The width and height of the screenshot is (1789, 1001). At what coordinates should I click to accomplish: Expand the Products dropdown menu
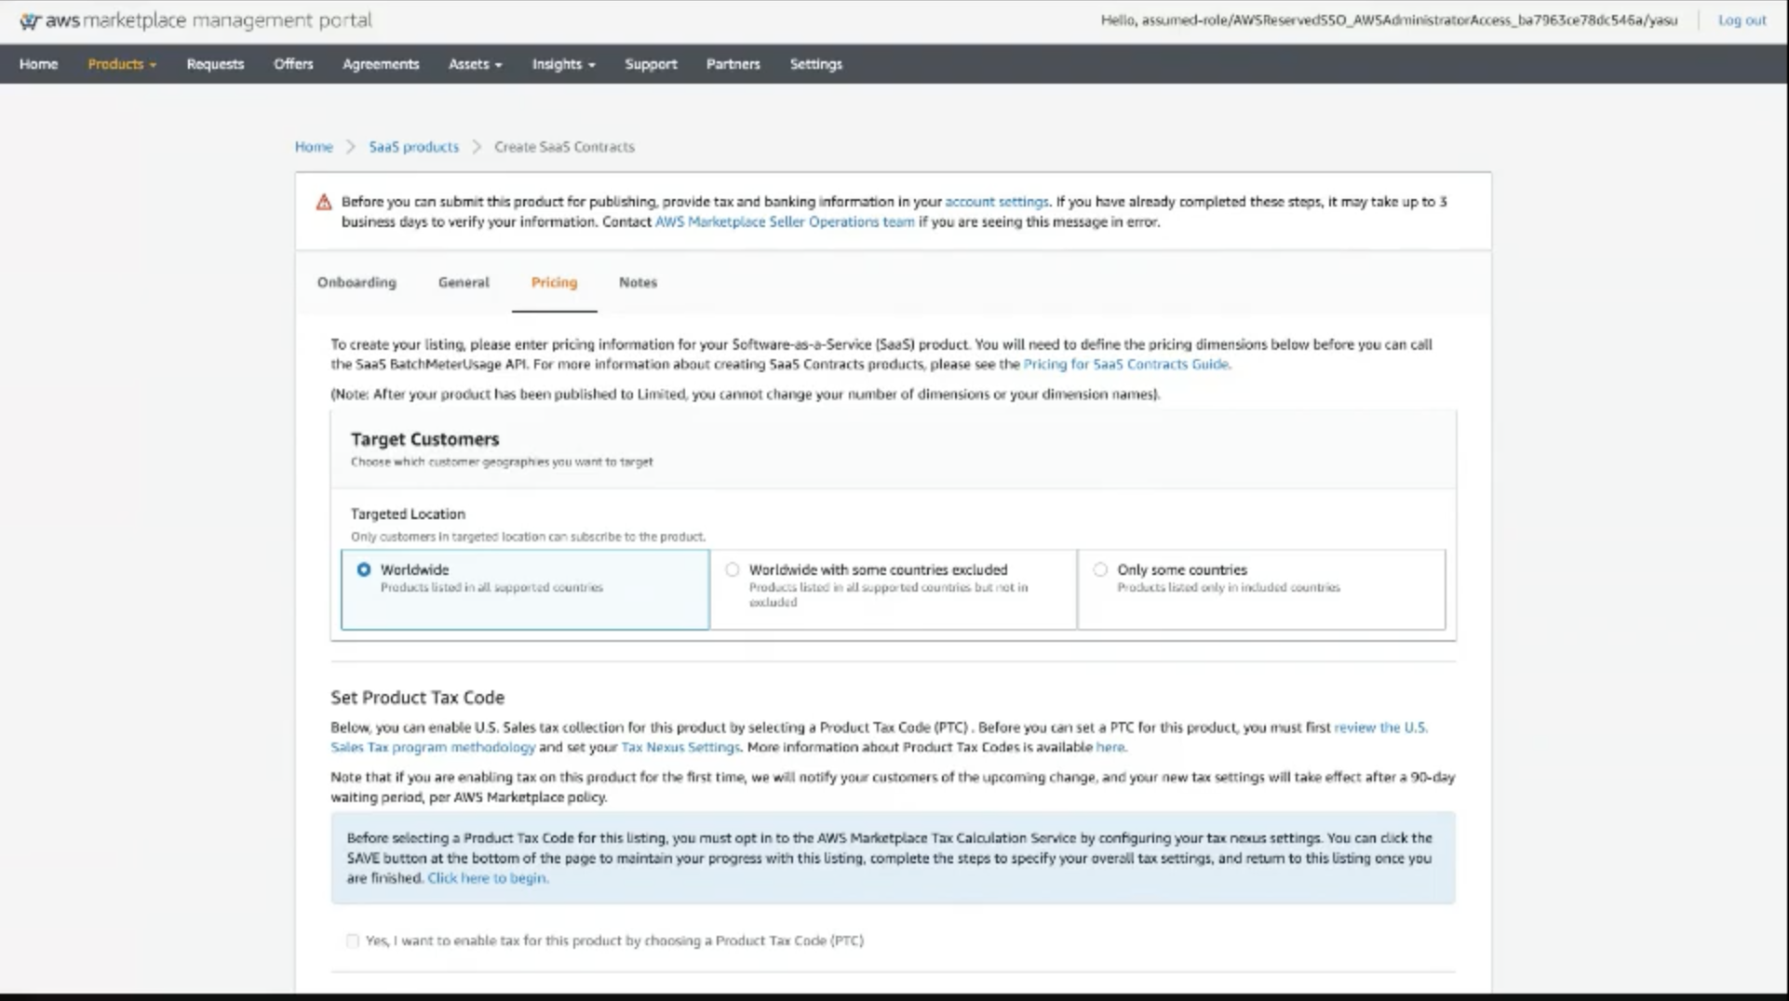pos(122,64)
